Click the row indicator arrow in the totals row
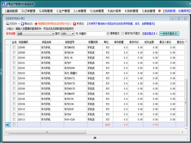Screen dimensions: 191x143 coord(7,125)
